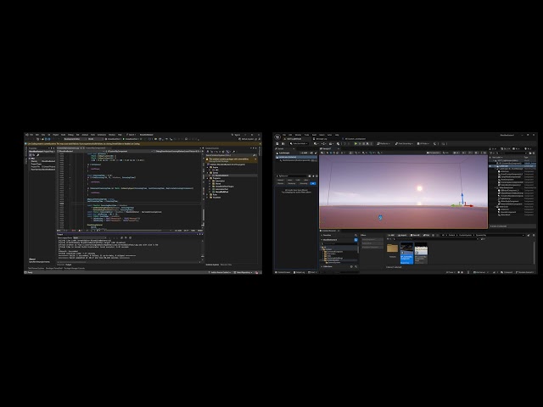This screenshot has height=407, width=543.
Task: Toggle Streaming filter in Details panel
Action: point(304,183)
